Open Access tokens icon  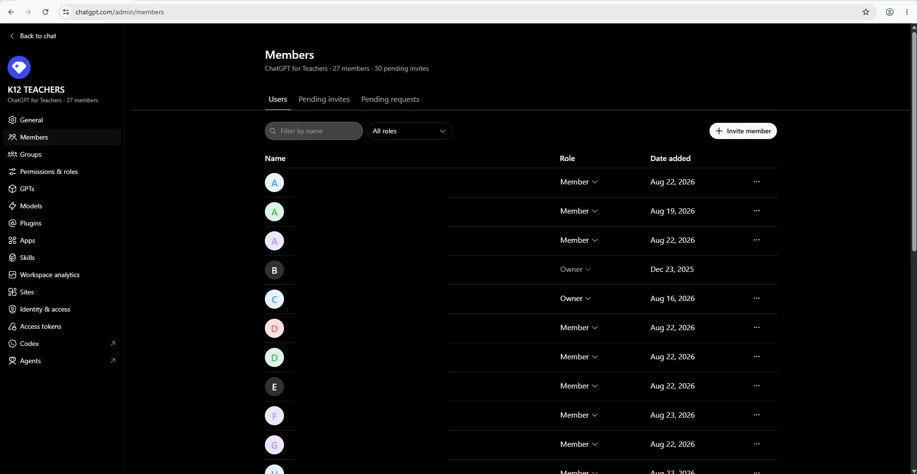[x=12, y=326]
